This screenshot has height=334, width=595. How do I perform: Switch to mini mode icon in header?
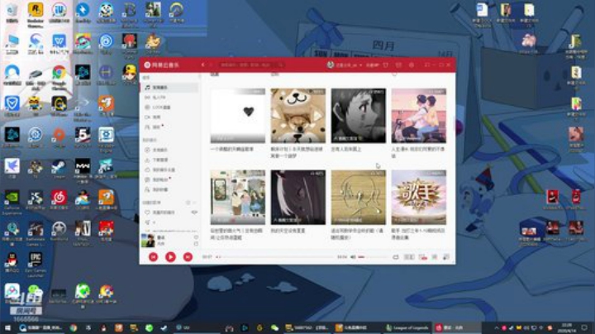(x=427, y=65)
